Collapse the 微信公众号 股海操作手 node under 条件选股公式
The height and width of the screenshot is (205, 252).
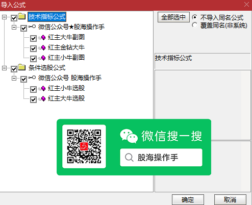click(14, 78)
